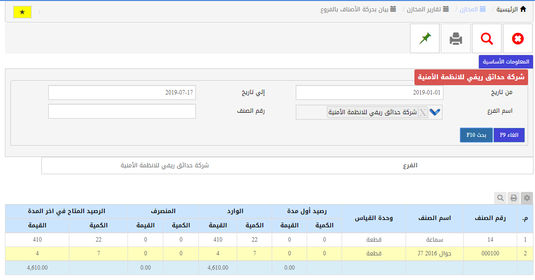This screenshot has height=280, width=535.
Task: Open المخازن breadcrumb link
Action: tap(472, 9)
